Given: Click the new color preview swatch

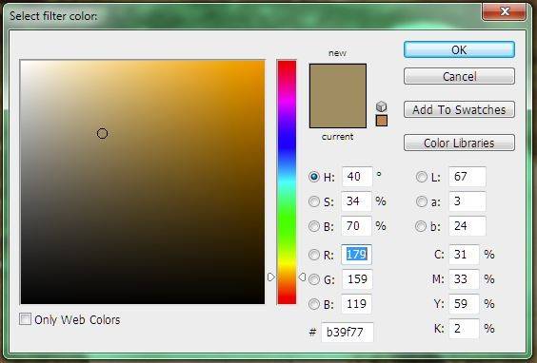Looking at the screenshot, I should 338,80.
